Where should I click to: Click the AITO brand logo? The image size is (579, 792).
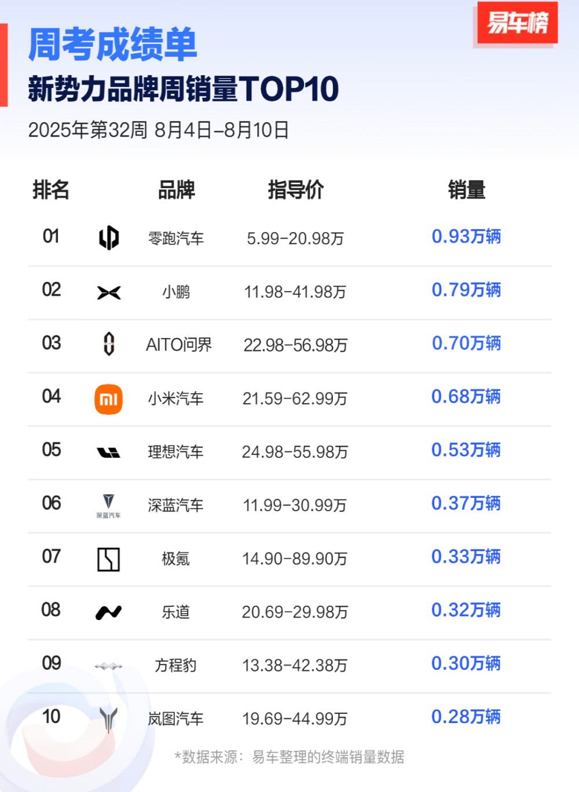109,344
